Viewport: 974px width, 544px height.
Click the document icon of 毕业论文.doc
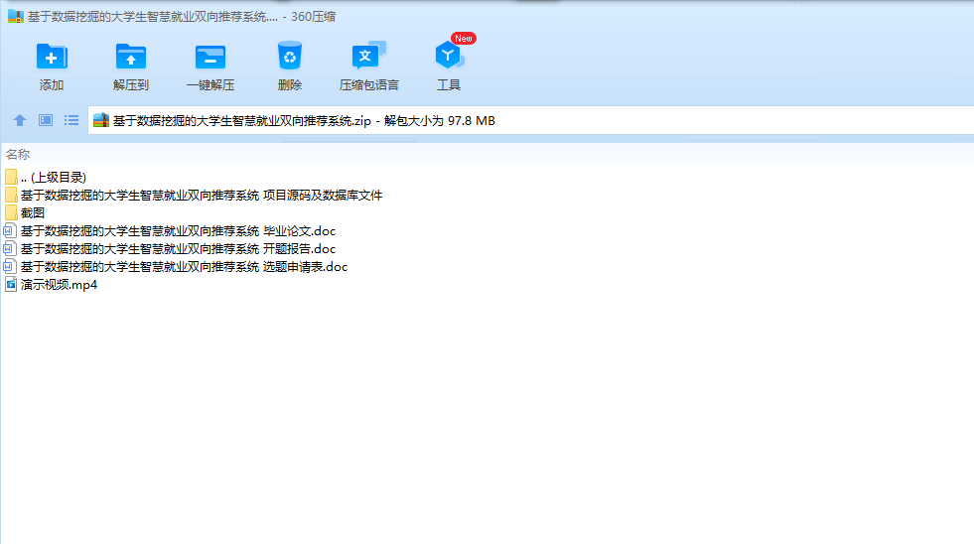coord(9,231)
